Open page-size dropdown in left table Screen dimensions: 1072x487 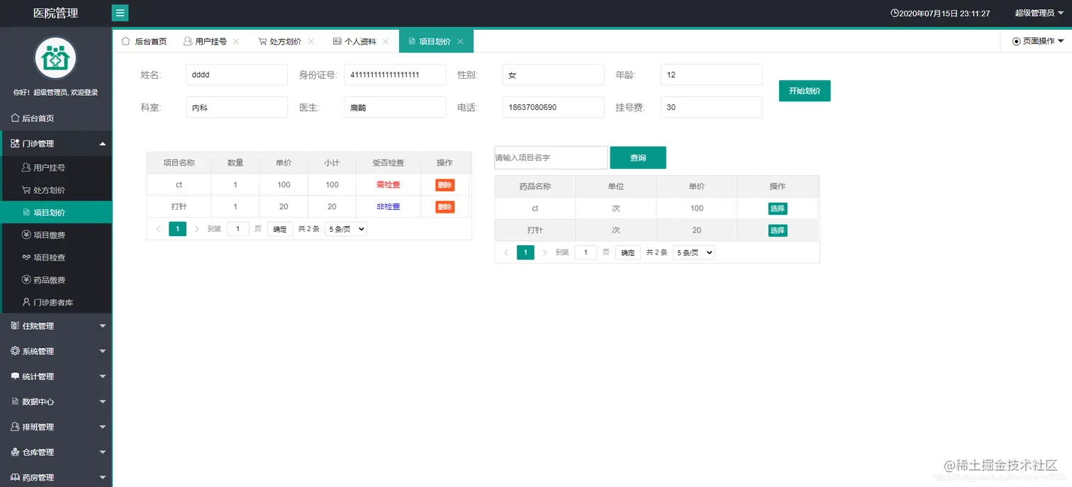[x=346, y=229]
